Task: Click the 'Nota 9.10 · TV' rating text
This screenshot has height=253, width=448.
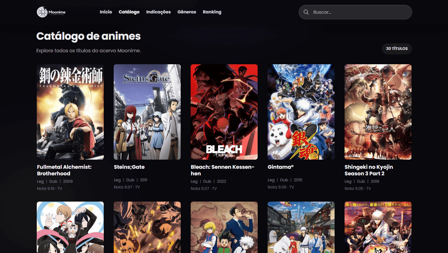Action: click(50, 188)
